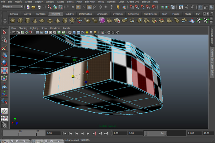215x143 pixels.
Task: Open the shelf options menu arrow
Action: pos(5,23)
